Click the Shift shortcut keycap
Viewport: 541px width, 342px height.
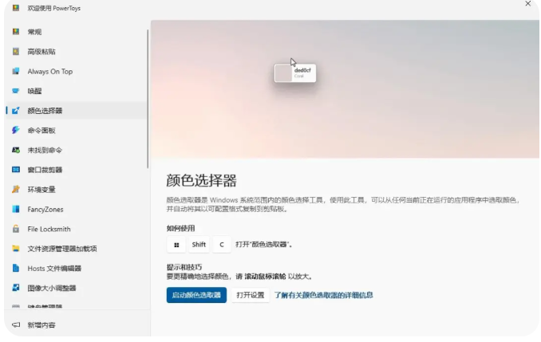coord(199,245)
